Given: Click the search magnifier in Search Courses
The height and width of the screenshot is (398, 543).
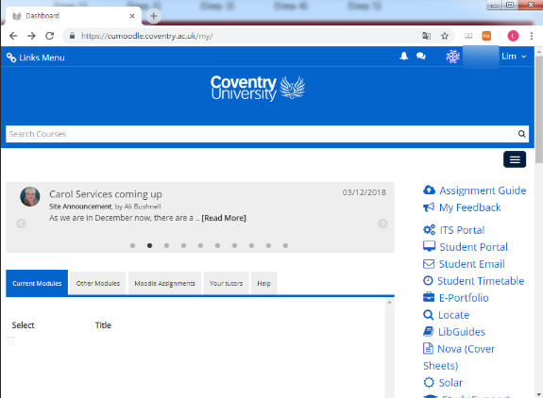Looking at the screenshot, I should [x=521, y=134].
